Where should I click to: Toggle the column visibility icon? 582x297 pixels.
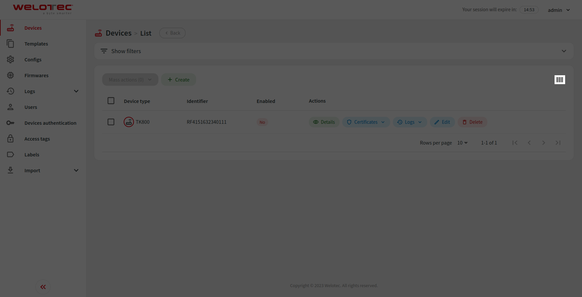click(560, 80)
